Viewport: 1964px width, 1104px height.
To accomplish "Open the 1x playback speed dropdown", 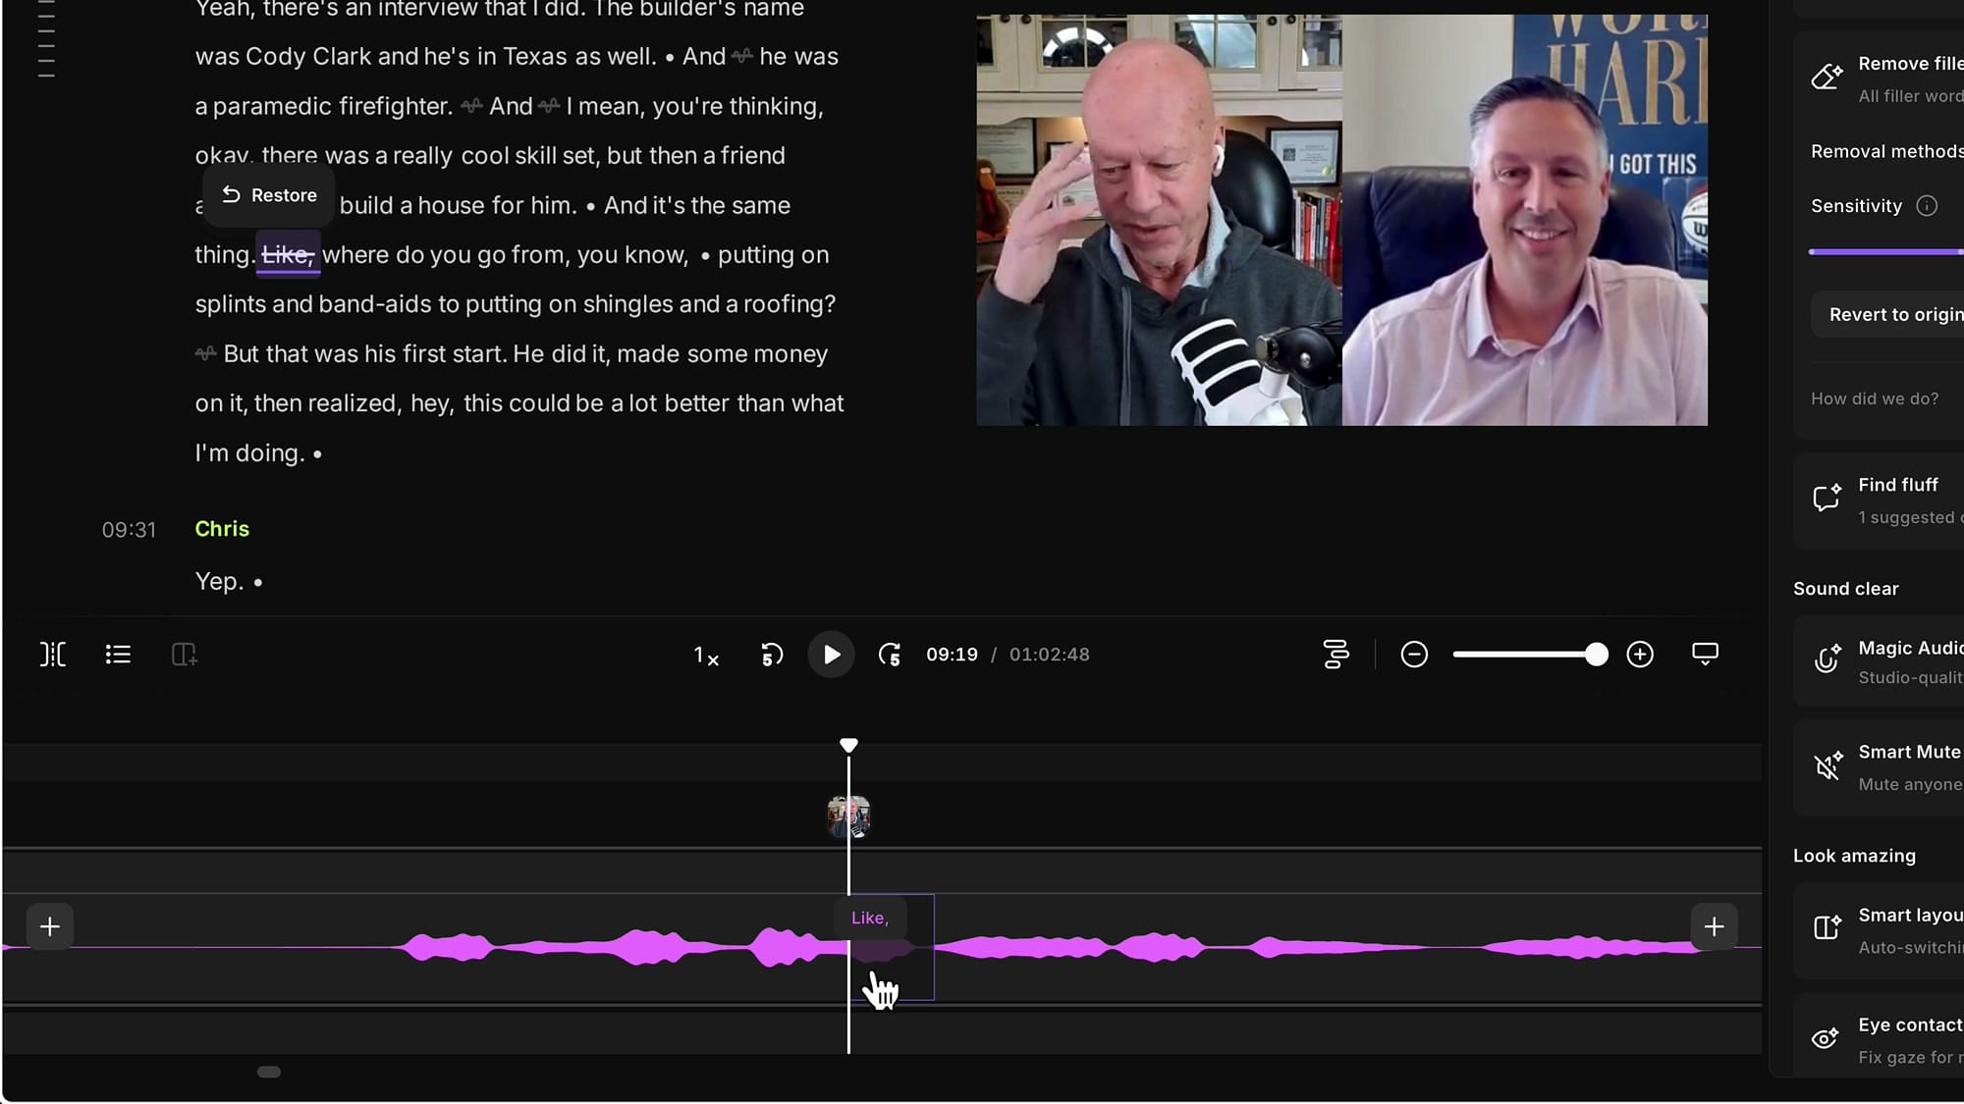I will [x=706, y=655].
